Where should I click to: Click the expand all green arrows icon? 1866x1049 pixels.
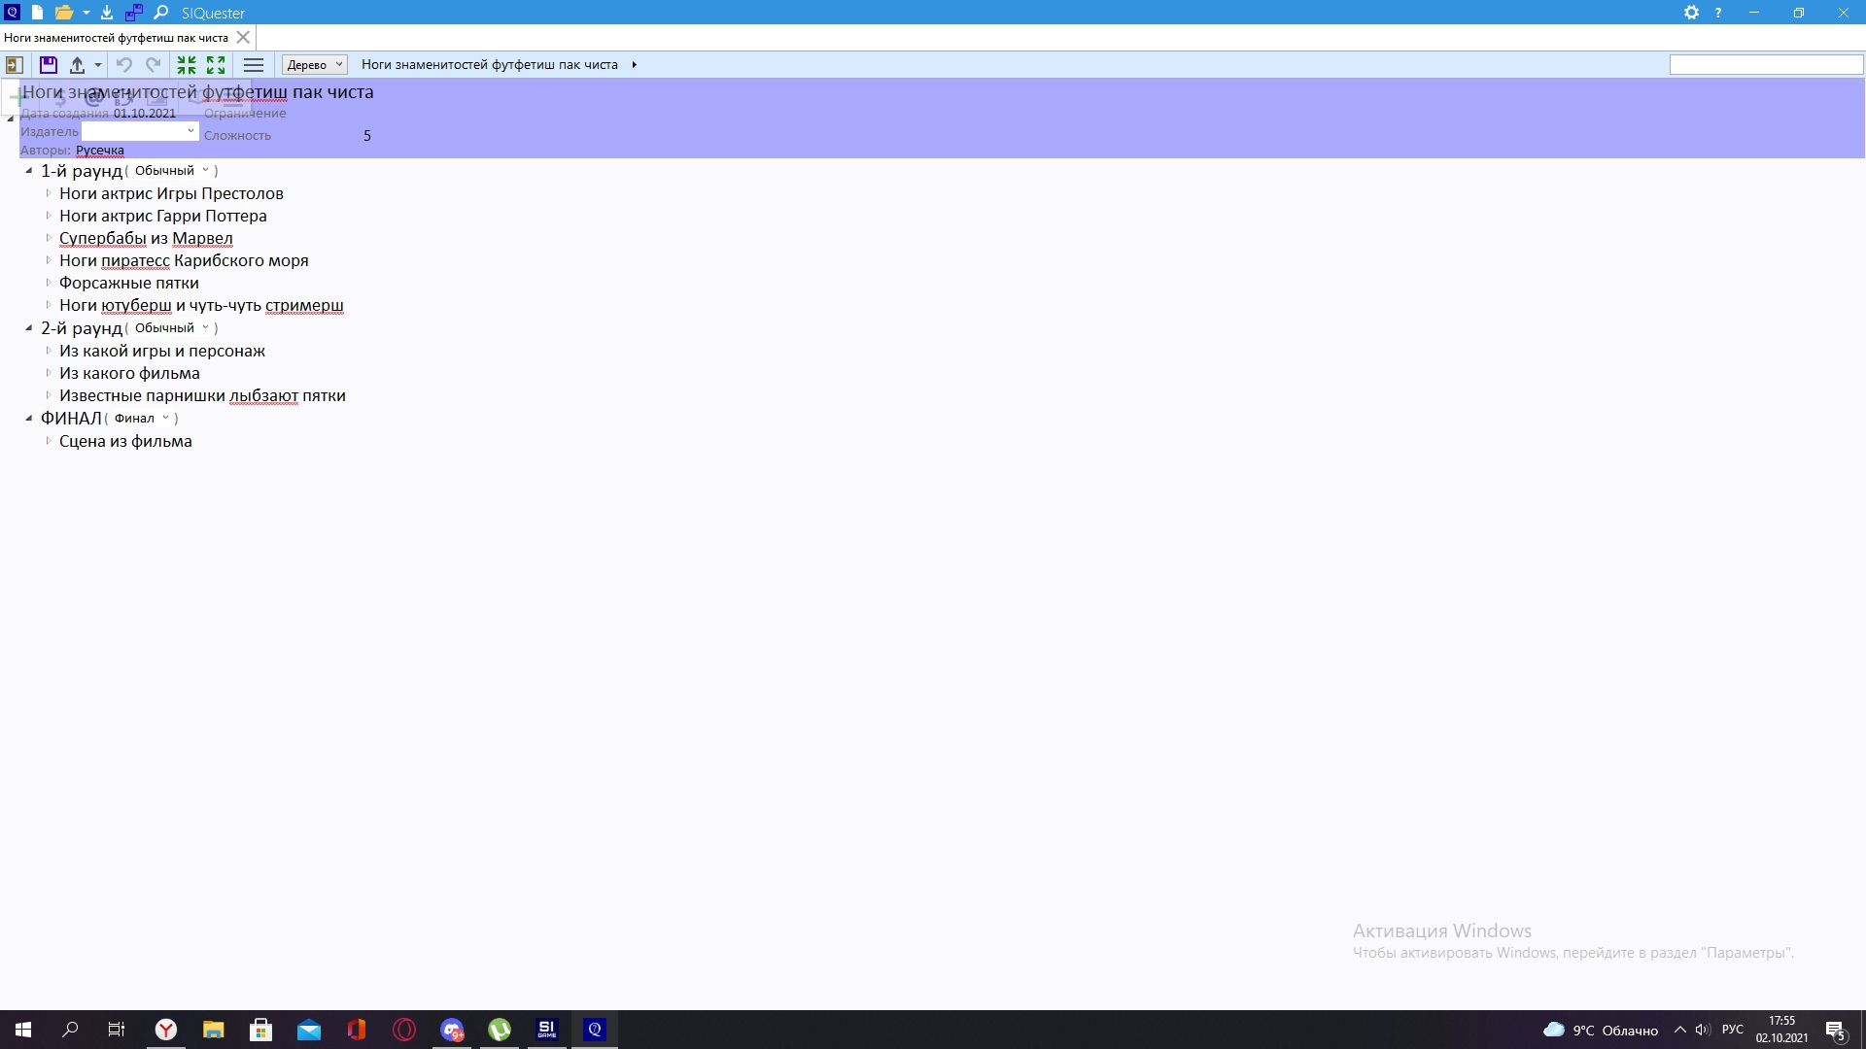point(216,65)
